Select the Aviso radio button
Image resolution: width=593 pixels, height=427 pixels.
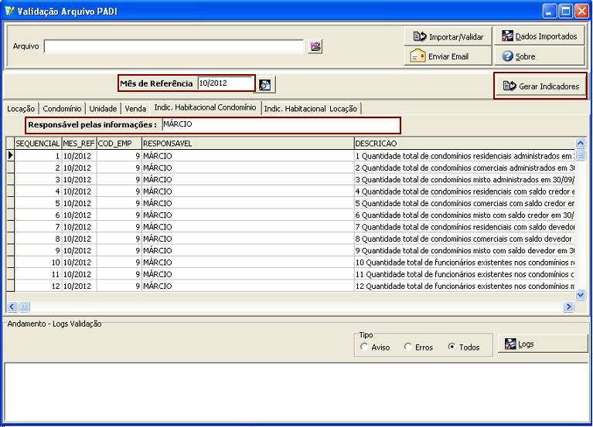(365, 347)
